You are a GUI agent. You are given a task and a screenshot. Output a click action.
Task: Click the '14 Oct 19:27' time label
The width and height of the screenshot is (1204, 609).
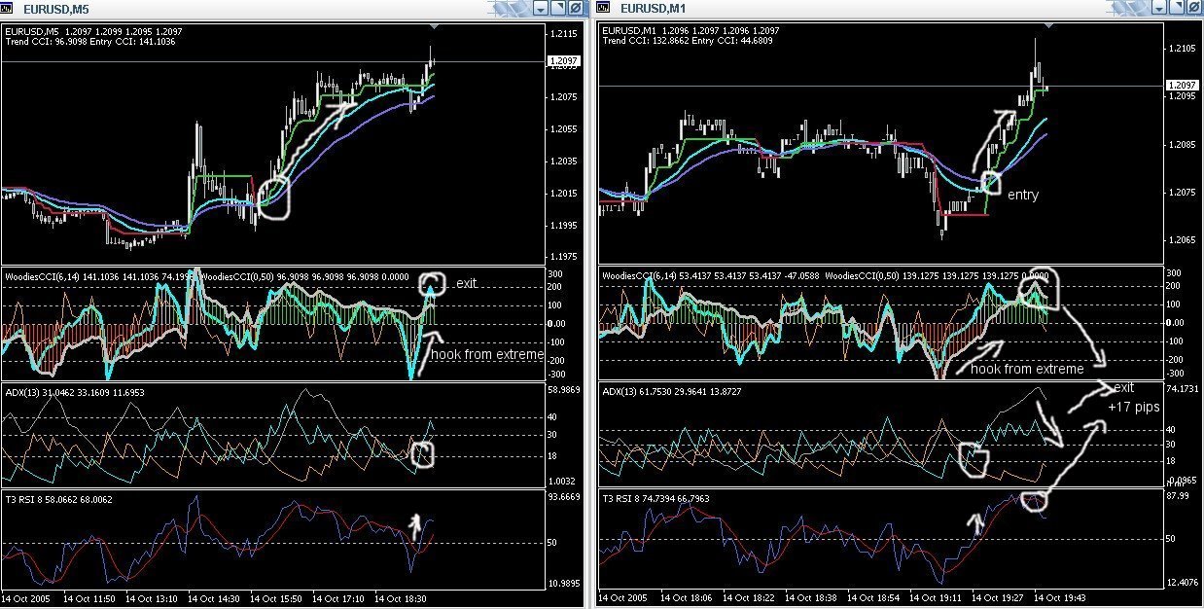tap(999, 596)
